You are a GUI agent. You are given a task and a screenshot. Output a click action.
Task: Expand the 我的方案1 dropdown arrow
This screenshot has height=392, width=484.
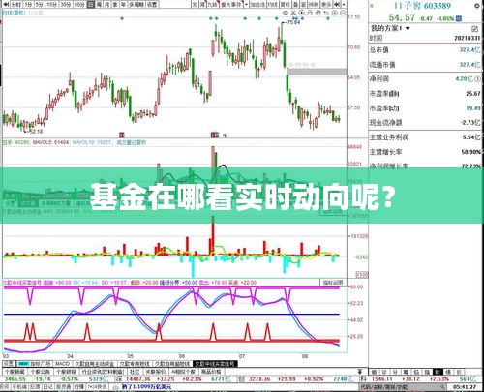[x=408, y=29]
